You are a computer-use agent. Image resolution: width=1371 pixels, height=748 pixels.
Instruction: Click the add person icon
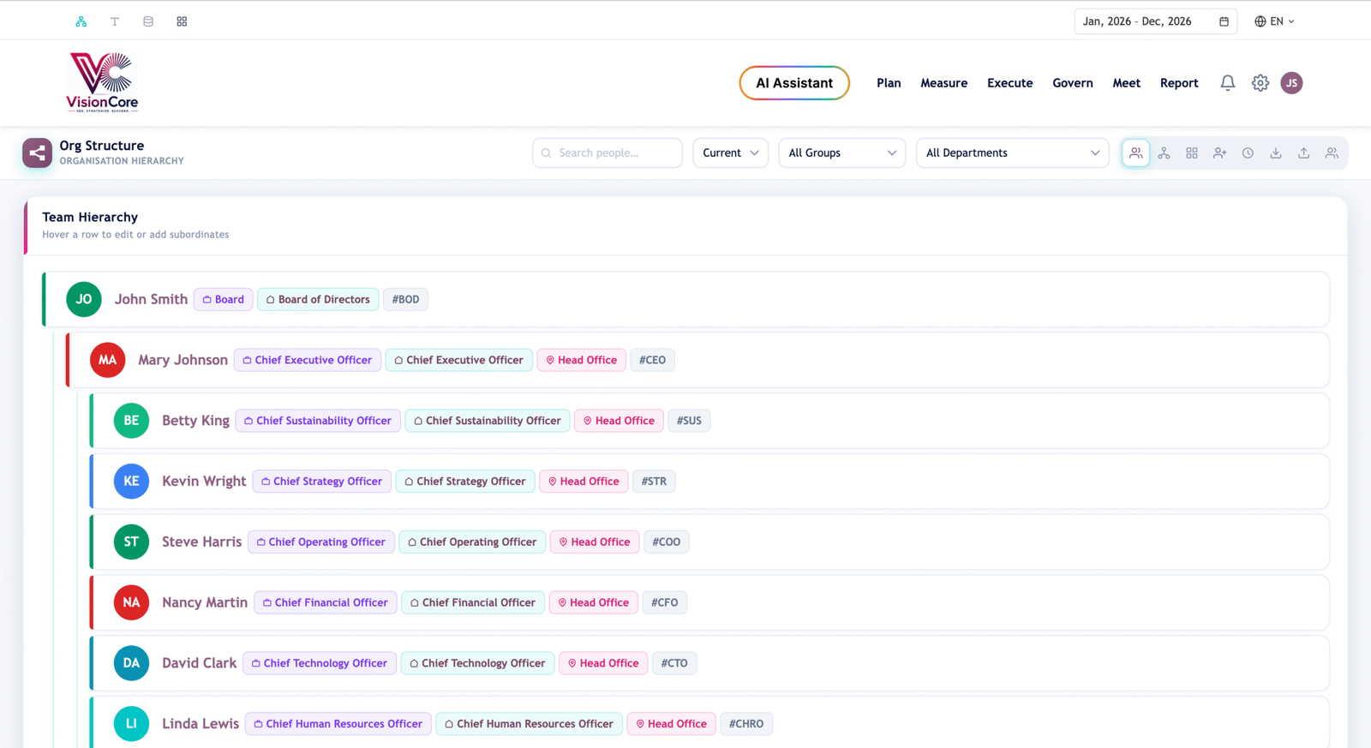click(1219, 153)
